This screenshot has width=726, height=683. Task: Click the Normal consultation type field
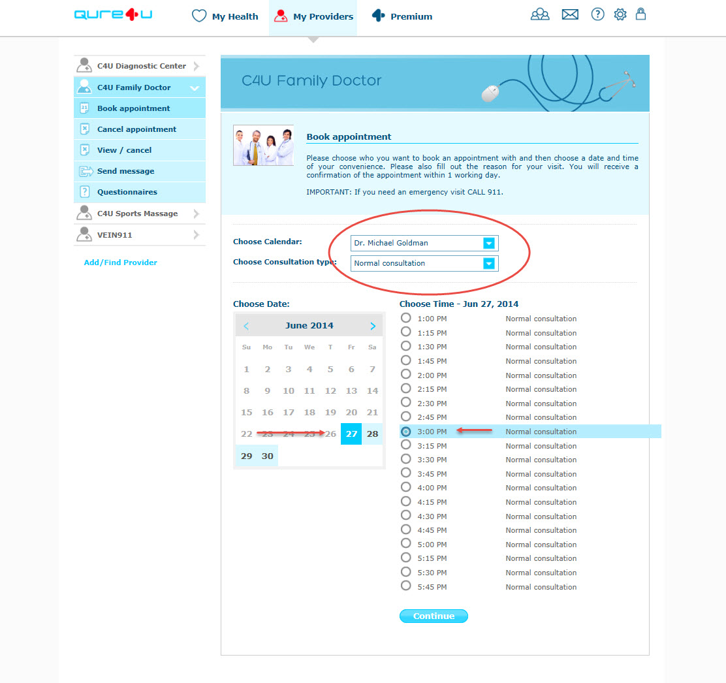424,264
